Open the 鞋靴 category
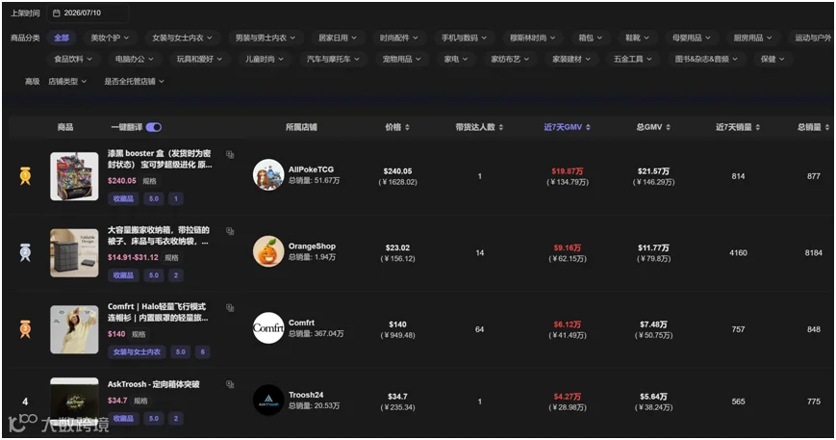 click(x=637, y=38)
